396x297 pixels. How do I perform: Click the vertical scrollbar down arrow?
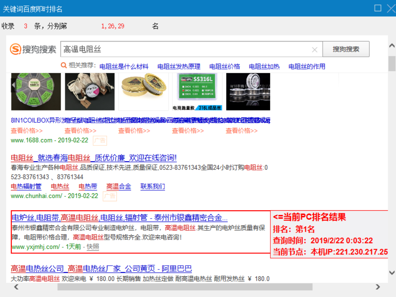click(x=392, y=273)
